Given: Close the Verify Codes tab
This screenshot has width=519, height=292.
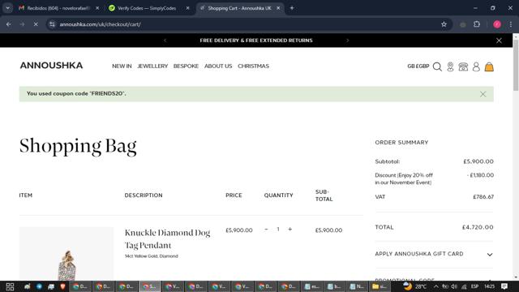Looking at the screenshot, I should tap(187, 8).
